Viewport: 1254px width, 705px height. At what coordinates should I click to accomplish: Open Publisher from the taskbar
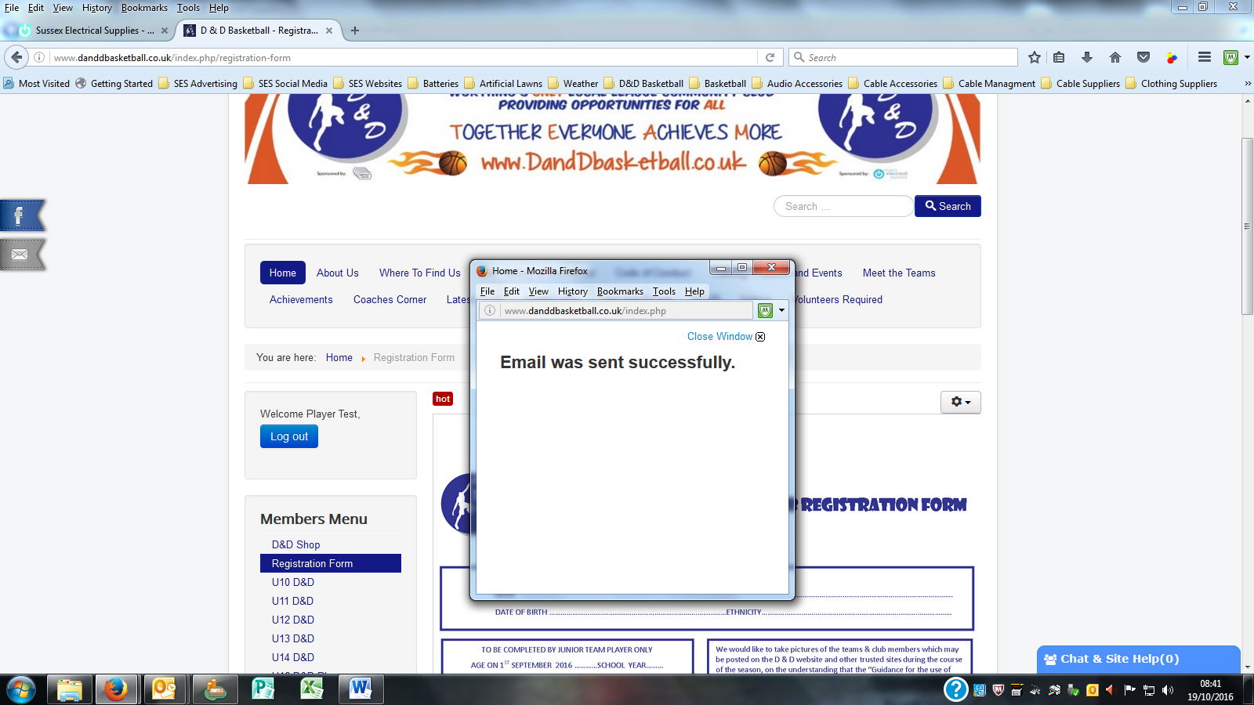tap(263, 690)
